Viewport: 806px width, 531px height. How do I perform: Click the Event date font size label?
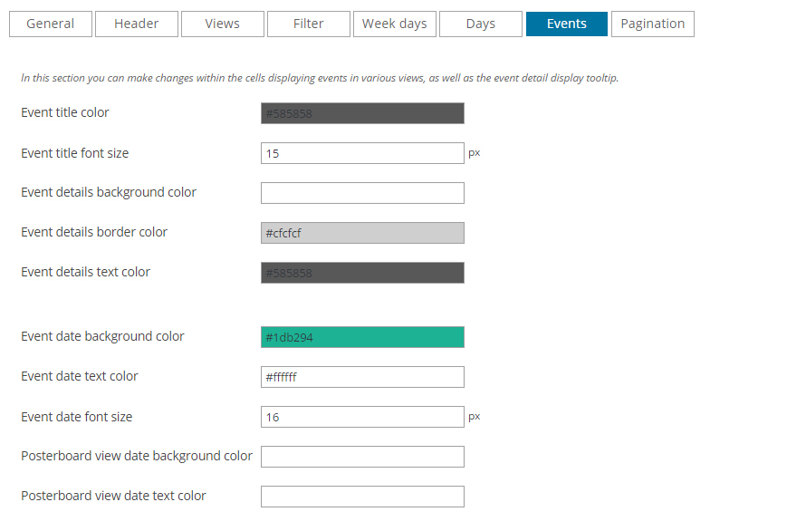77,417
